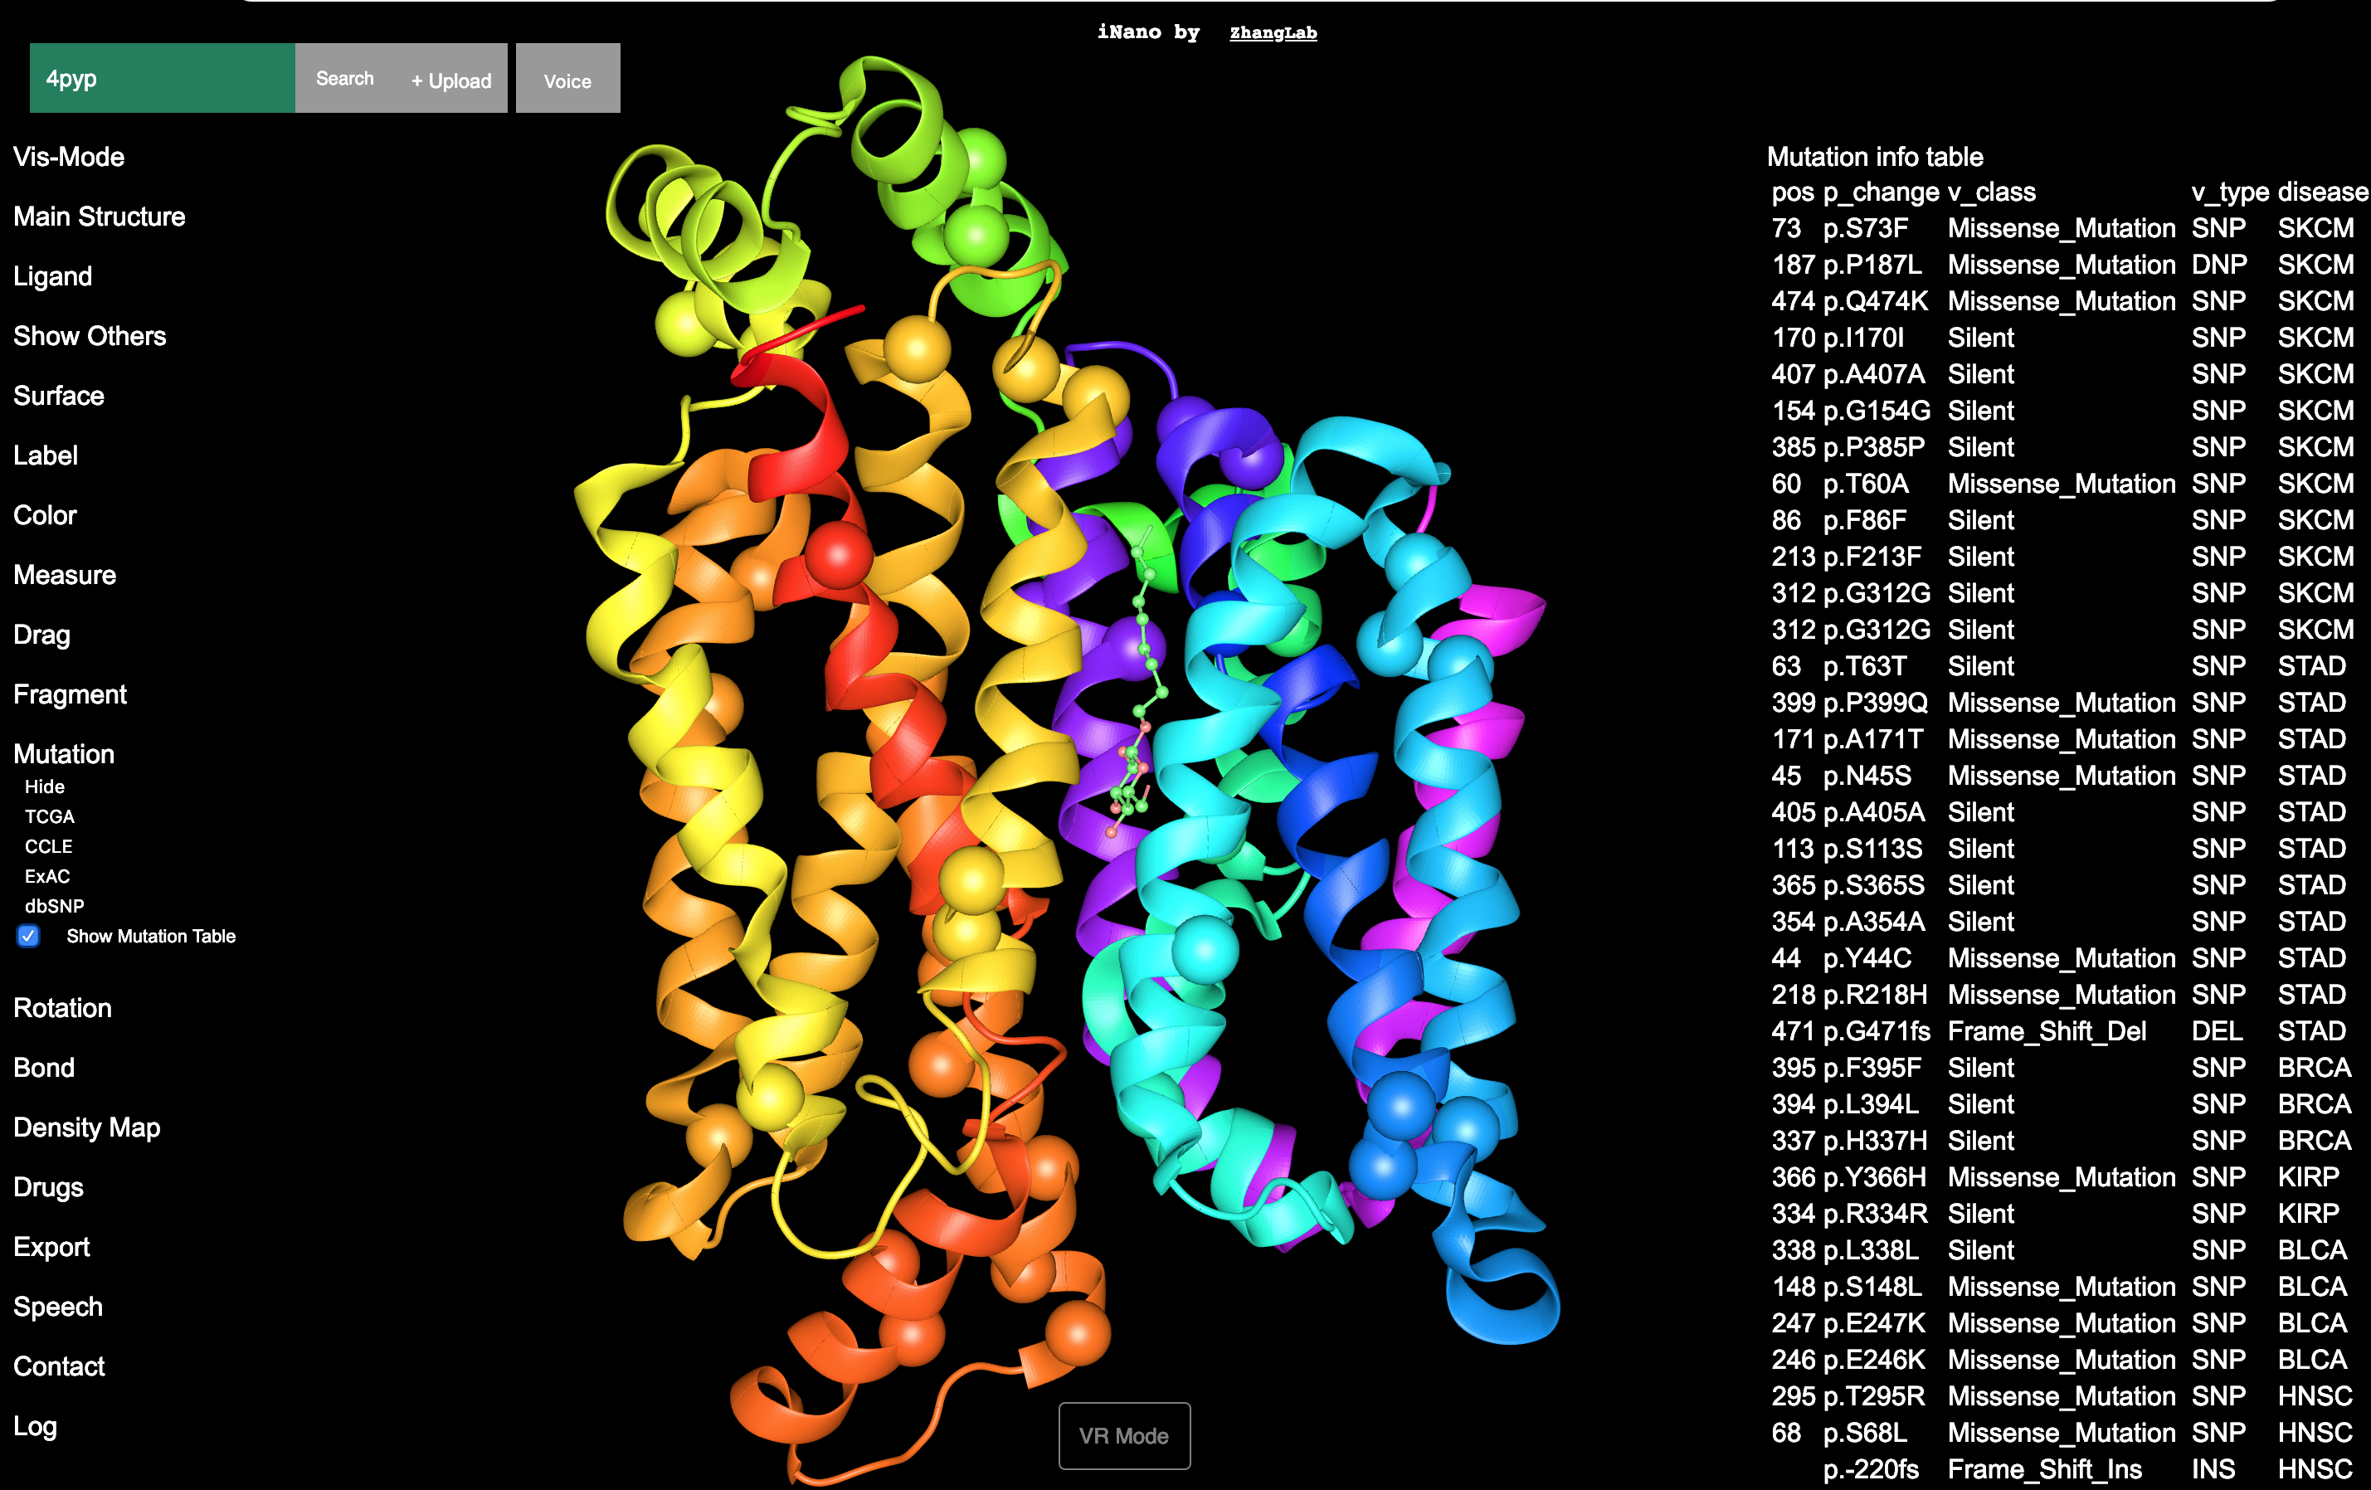Viewport: 2371px width, 1490px height.
Task: Click the Search button
Action: pyautogui.click(x=344, y=78)
